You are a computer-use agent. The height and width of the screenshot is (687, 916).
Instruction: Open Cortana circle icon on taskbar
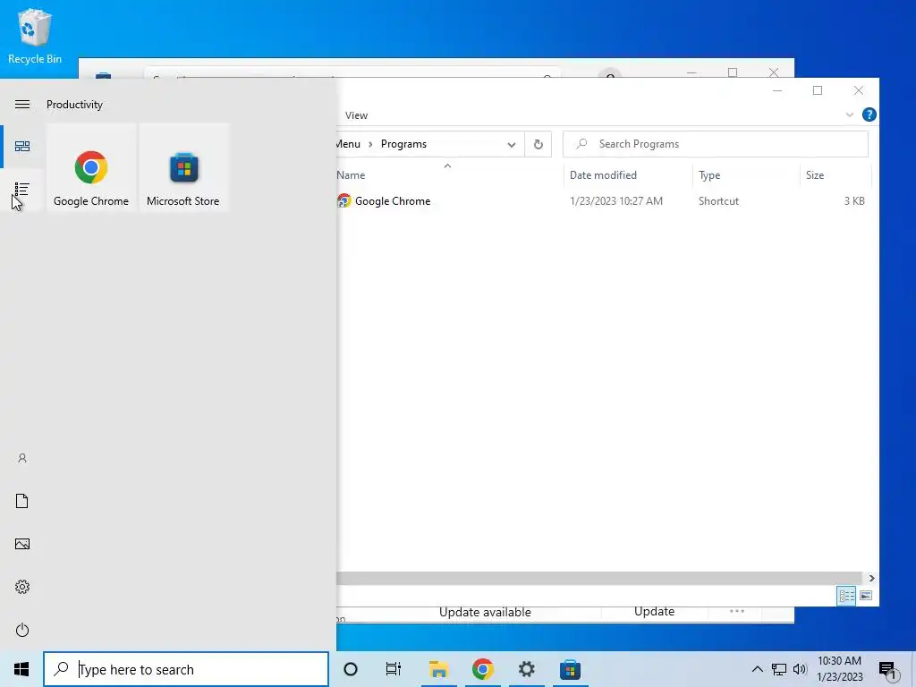351,669
